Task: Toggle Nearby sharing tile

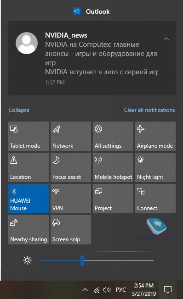Action: (29, 230)
